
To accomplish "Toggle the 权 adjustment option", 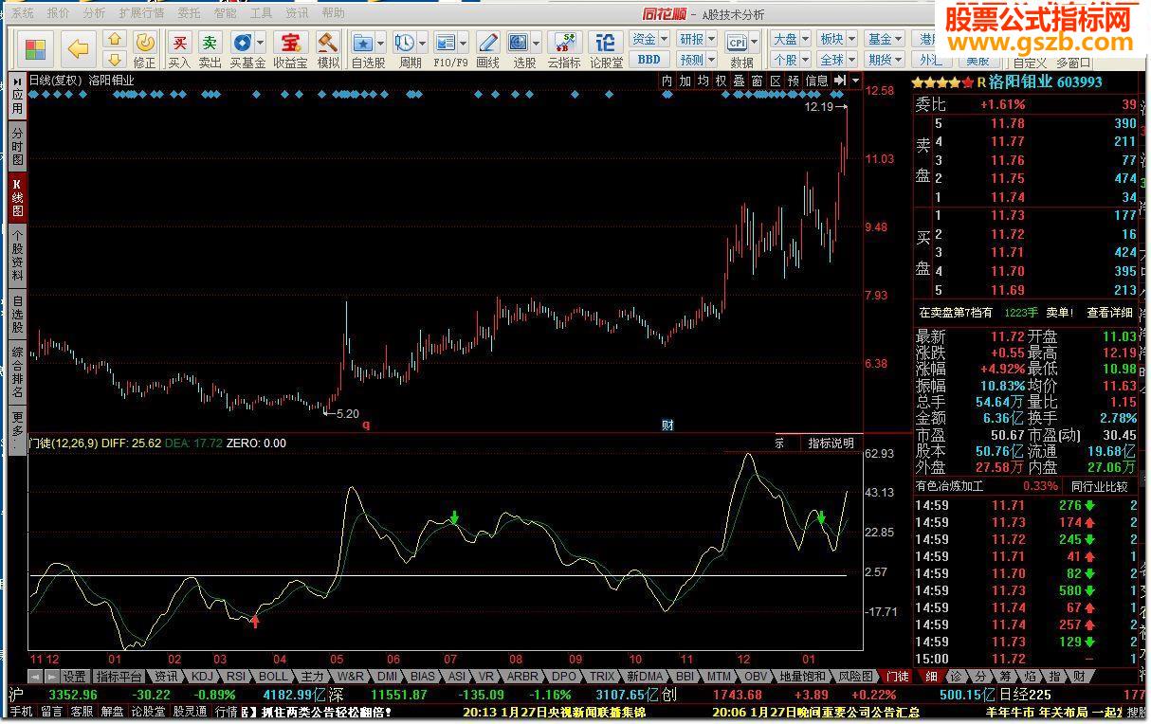I will click(722, 81).
